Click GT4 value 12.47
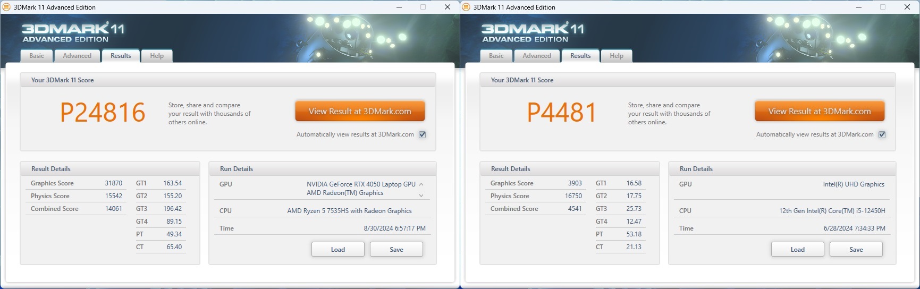Image resolution: width=920 pixels, height=289 pixels. pos(634,222)
